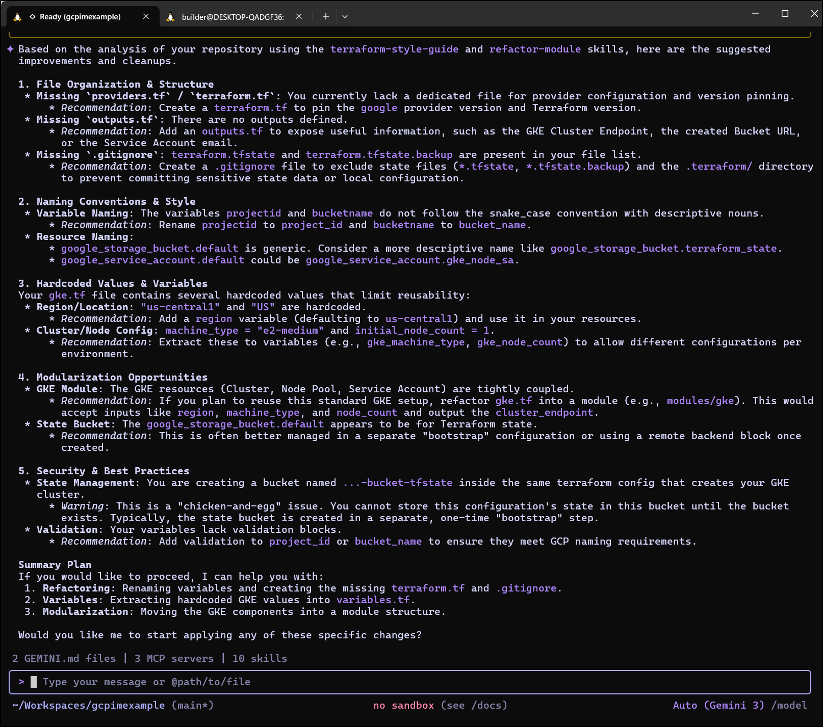
Task: Click the Tux penguin icon on the Ready tab
Action: pos(17,16)
